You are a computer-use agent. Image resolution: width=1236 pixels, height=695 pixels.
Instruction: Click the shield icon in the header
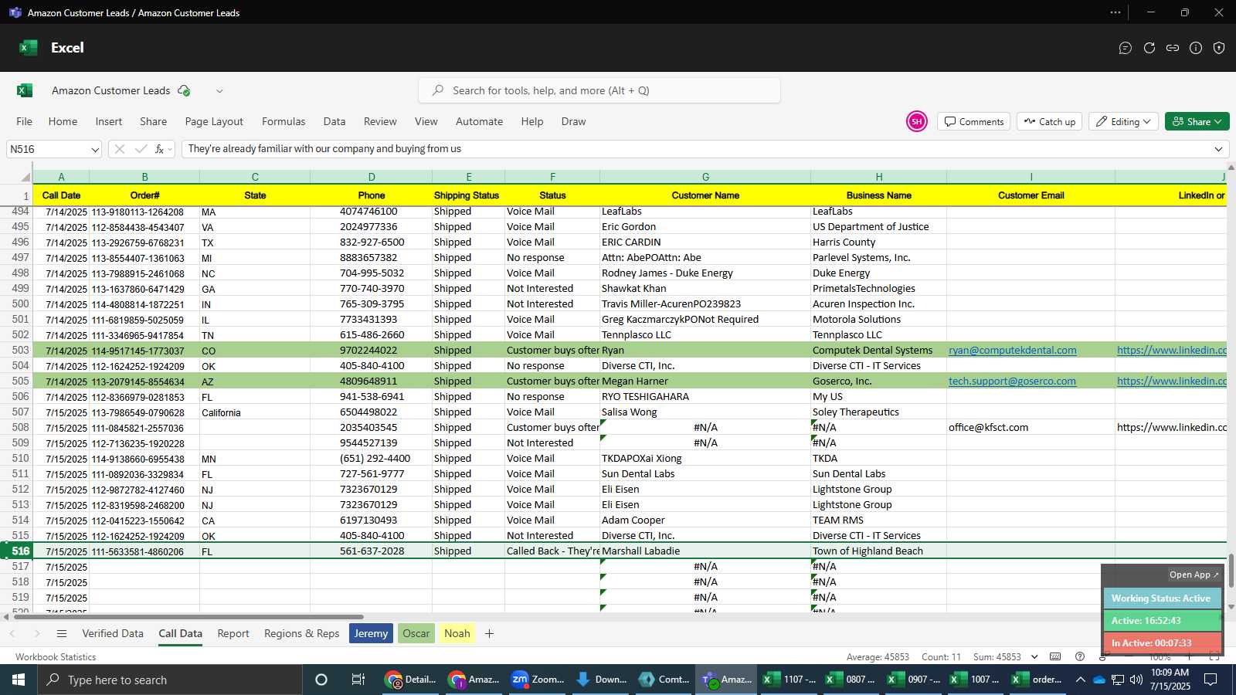coord(1219,48)
